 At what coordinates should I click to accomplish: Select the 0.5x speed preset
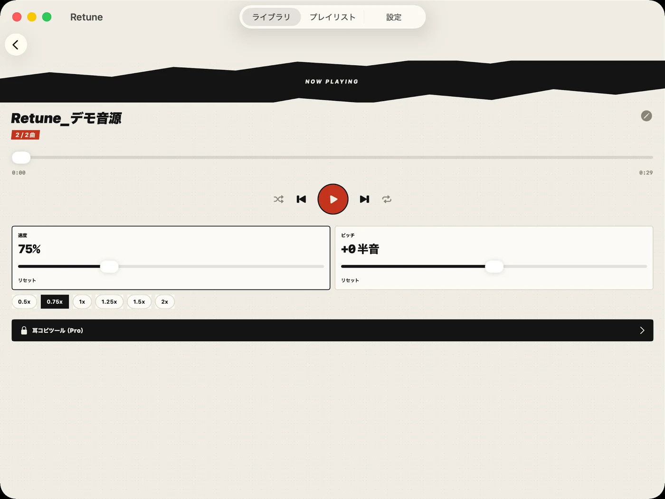click(24, 302)
